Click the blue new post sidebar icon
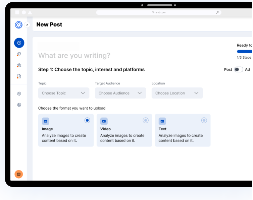Screen dimensions: 253x200 click(x=19, y=43)
